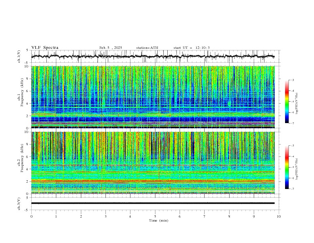Click the ch.3 flat voltage trace
Image resolution: width=314 pixels, height=243 pixels.
pos(153,203)
